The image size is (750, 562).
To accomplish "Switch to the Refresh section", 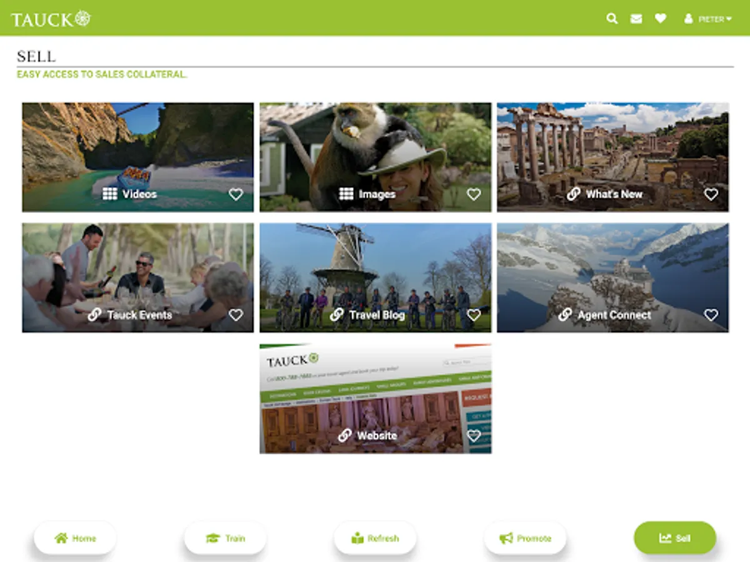I will point(375,538).
